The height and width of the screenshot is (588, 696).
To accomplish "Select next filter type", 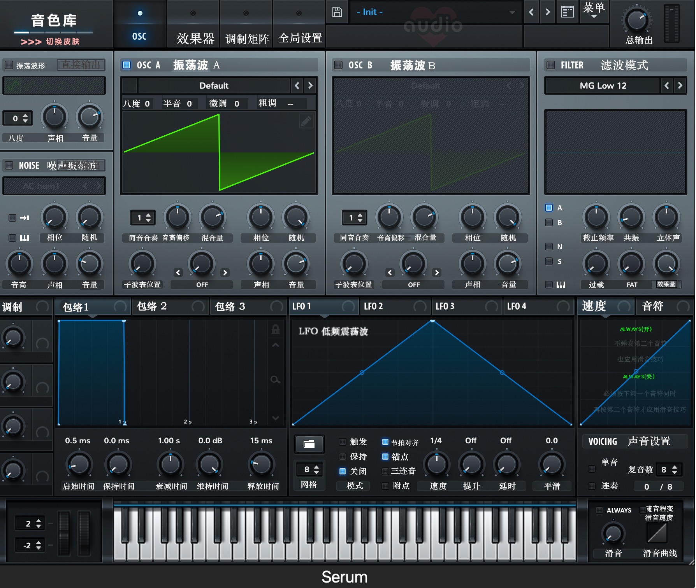I will (x=680, y=86).
